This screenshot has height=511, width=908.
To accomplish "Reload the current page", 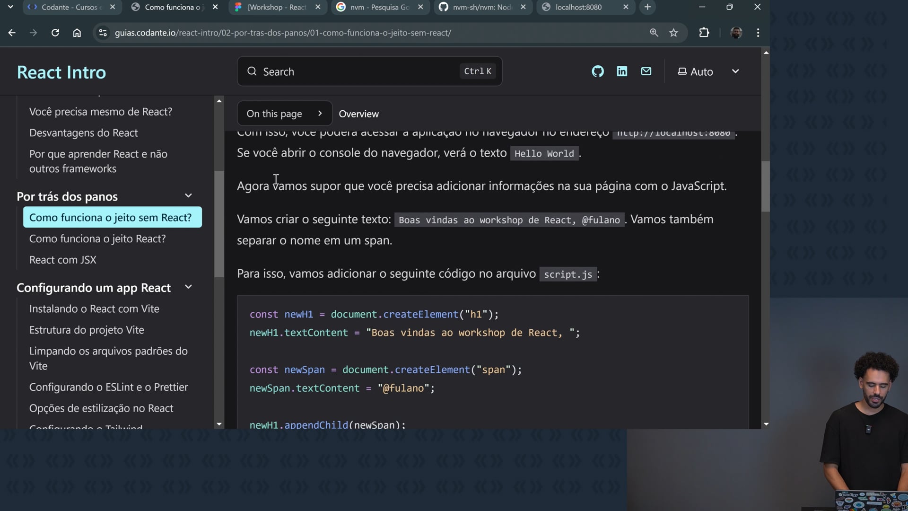I will 55,33.
